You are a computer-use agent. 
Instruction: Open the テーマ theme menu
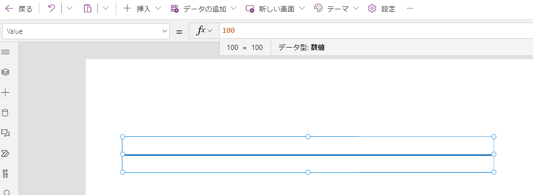(336, 9)
